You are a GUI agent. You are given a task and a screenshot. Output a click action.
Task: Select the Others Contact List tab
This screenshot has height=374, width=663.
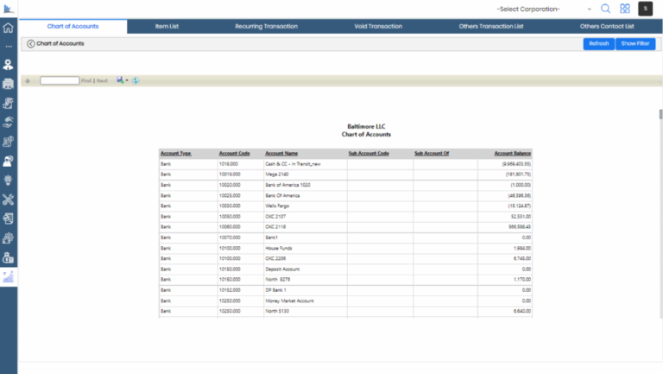607,27
